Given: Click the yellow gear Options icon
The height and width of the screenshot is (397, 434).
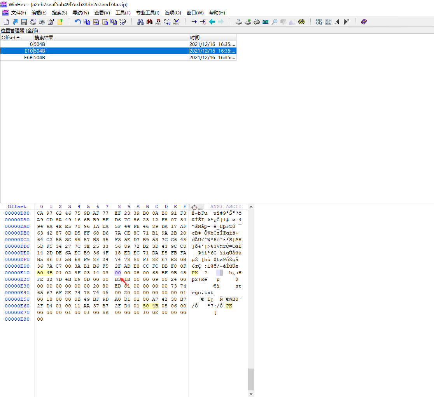Looking at the screenshot, I should tap(301, 22).
